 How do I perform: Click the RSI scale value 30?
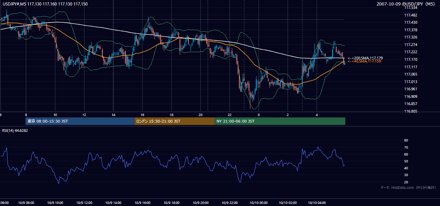406,175
